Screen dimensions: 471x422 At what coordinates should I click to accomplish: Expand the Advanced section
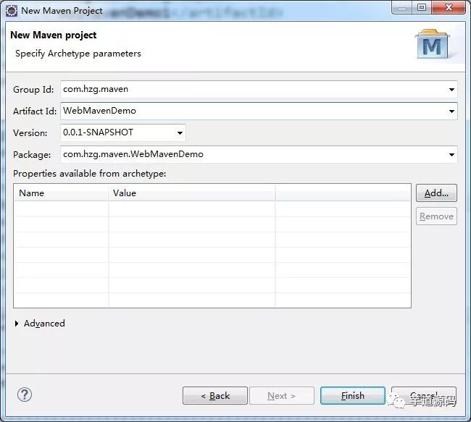tap(17, 324)
